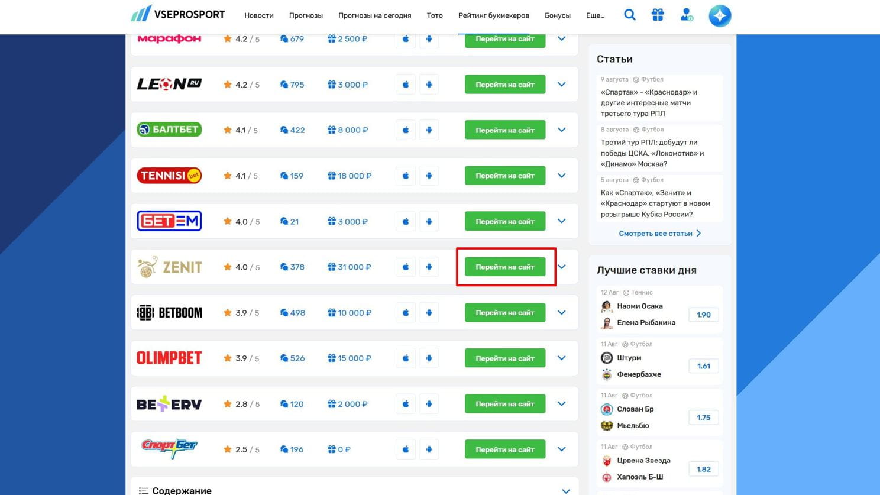Open the Leon iOS app icon
880x495 pixels.
point(406,85)
